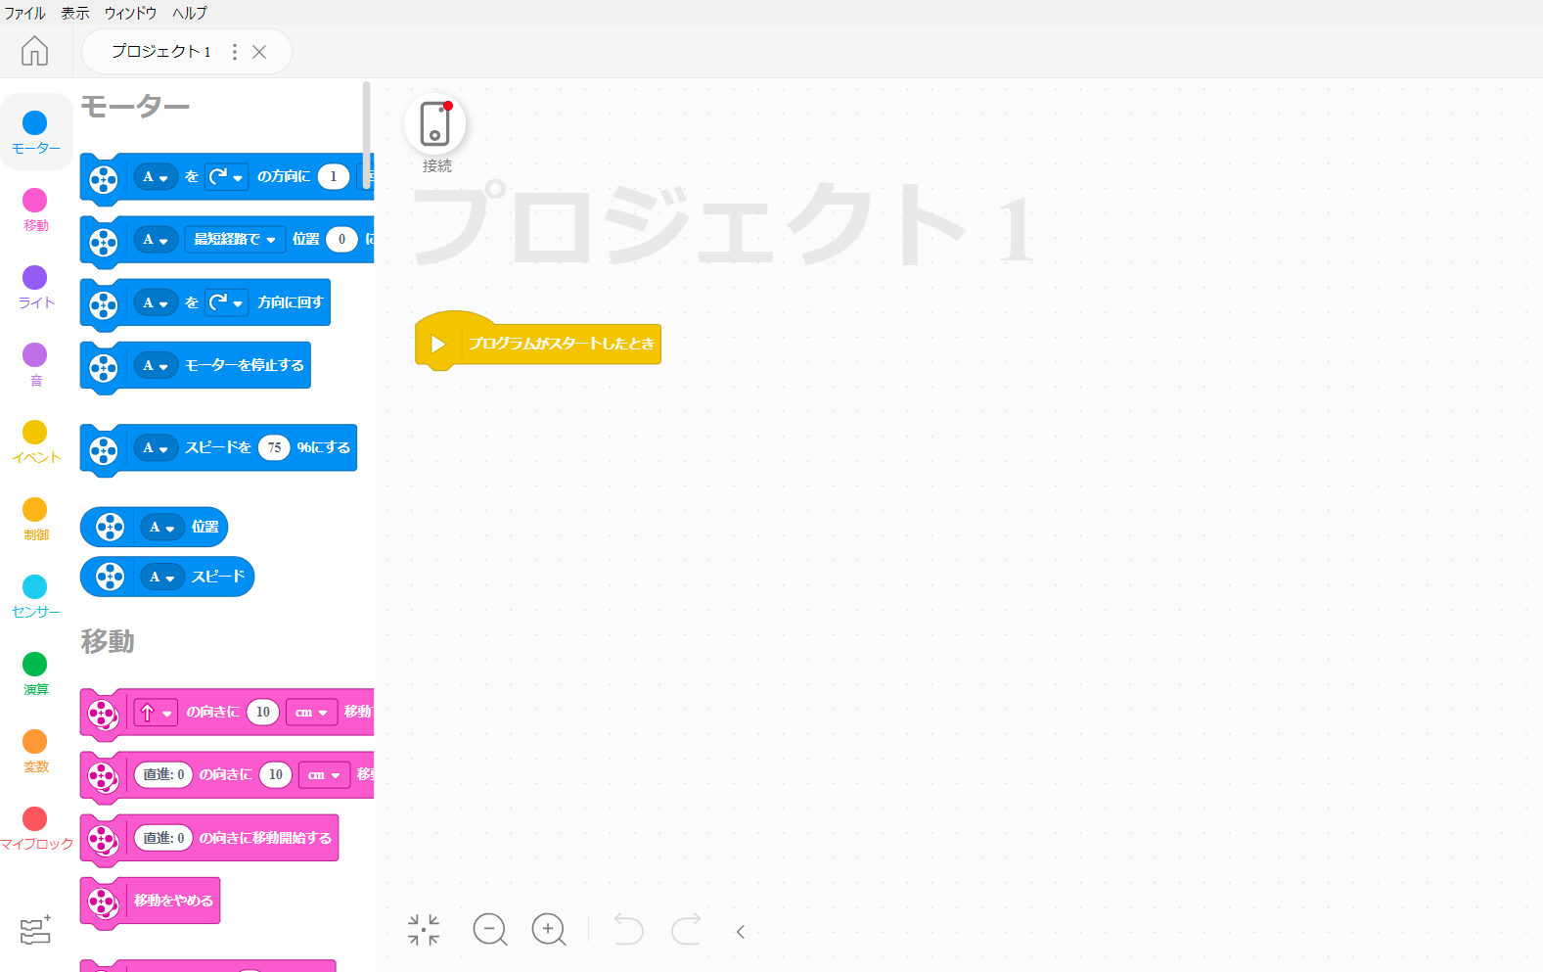Redo the last action
The height and width of the screenshot is (972, 1543).
686,929
